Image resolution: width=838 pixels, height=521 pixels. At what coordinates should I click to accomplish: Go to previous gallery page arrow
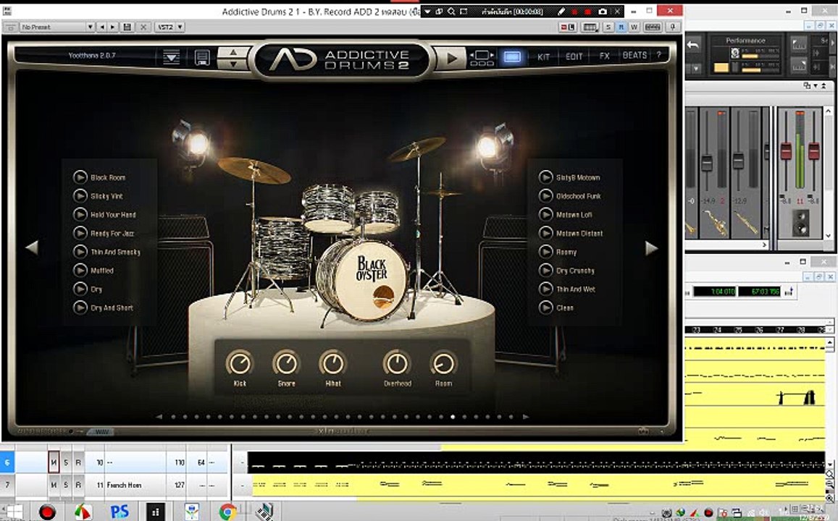[x=32, y=247]
